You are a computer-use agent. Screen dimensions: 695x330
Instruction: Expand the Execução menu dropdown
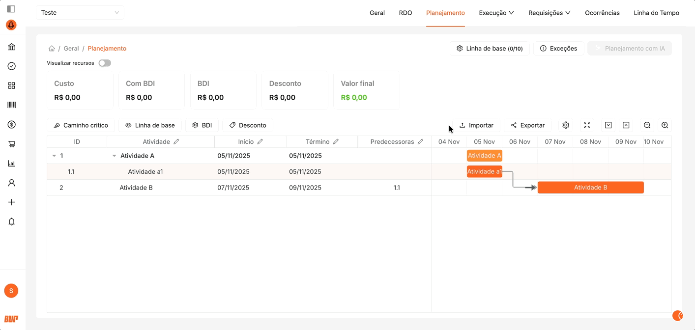(496, 13)
